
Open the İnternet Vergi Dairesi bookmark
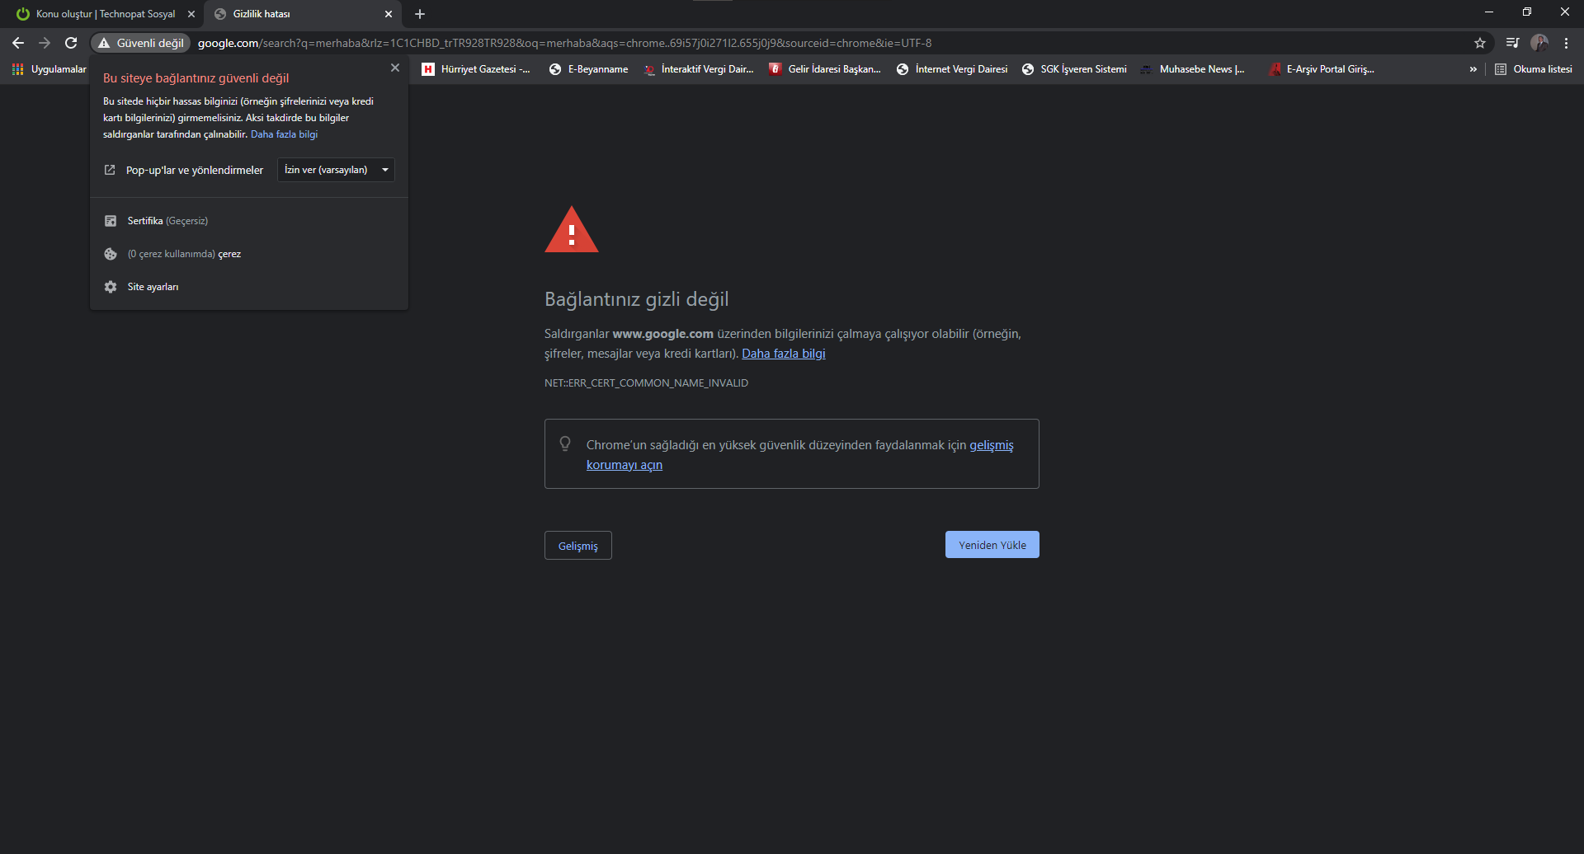click(x=952, y=69)
